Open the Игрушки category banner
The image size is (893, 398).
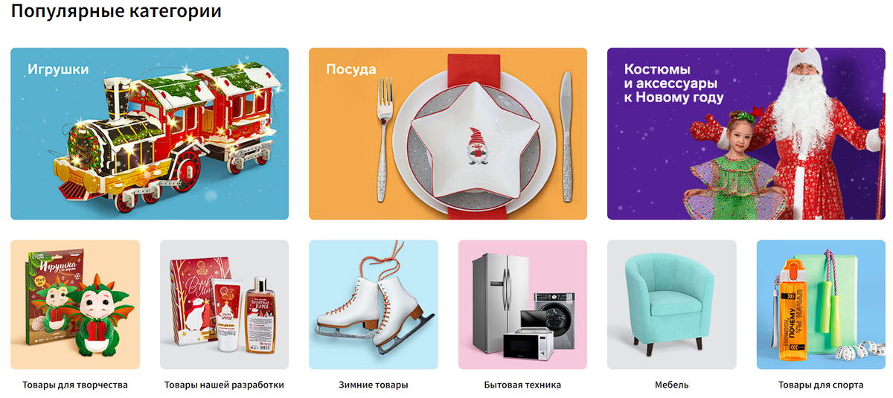(150, 134)
